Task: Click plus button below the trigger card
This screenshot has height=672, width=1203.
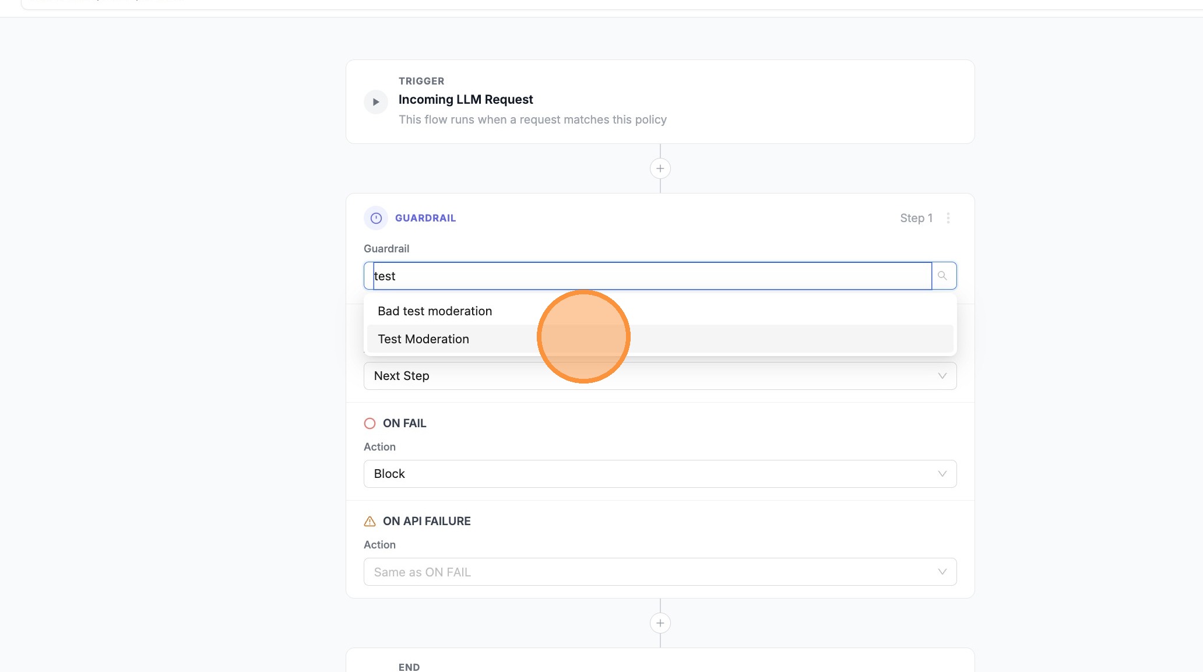Action: point(660,168)
